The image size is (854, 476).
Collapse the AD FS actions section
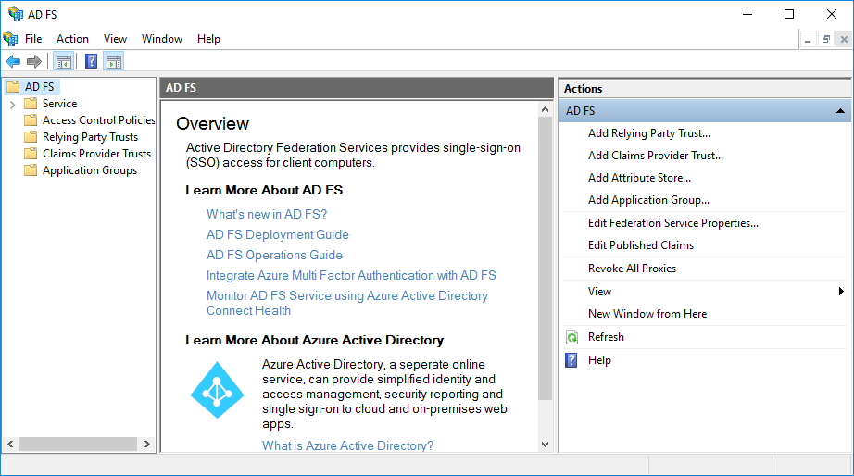[x=839, y=111]
